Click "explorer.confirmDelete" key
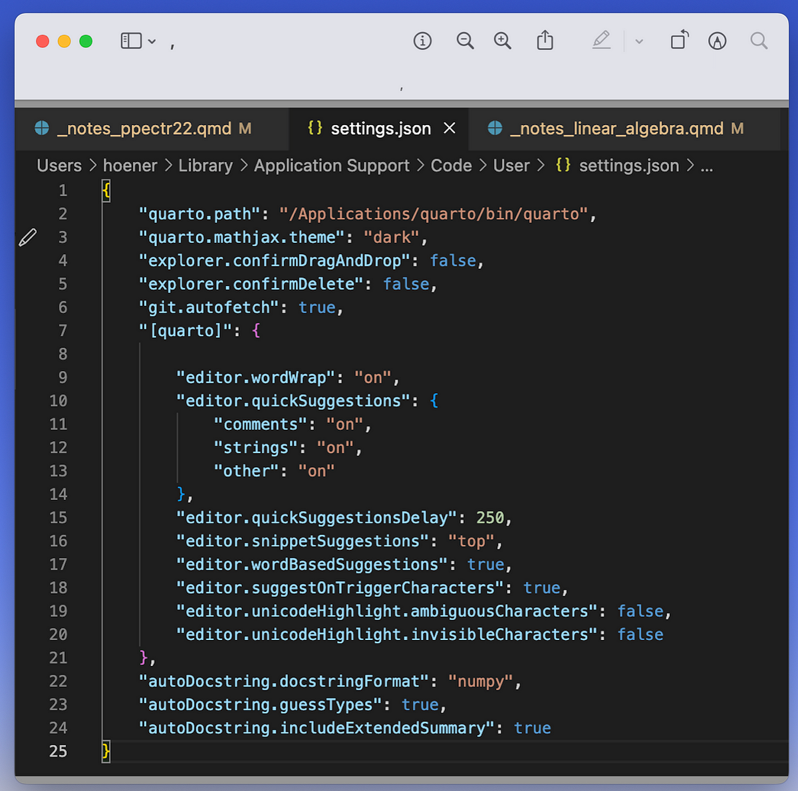The height and width of the screenshot is (791, 798). click(251, 284)
